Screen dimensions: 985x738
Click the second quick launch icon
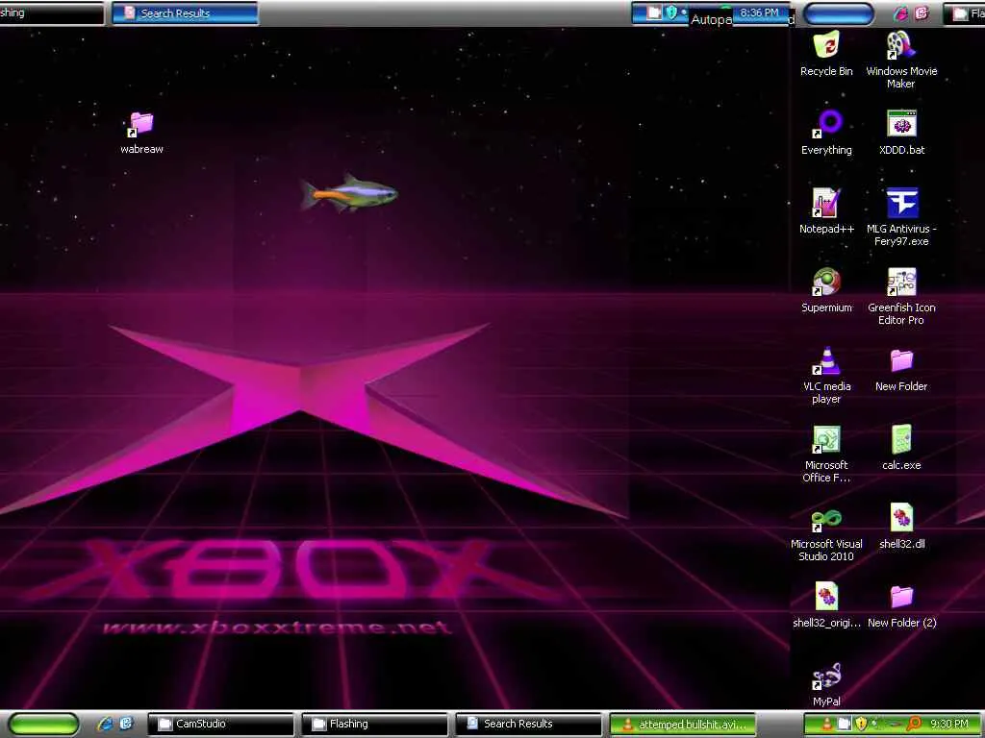(126, 724)
